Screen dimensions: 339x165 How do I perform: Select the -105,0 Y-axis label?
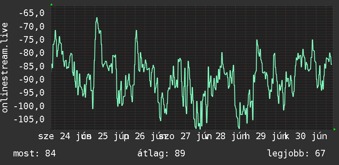[x=29, y=119]
